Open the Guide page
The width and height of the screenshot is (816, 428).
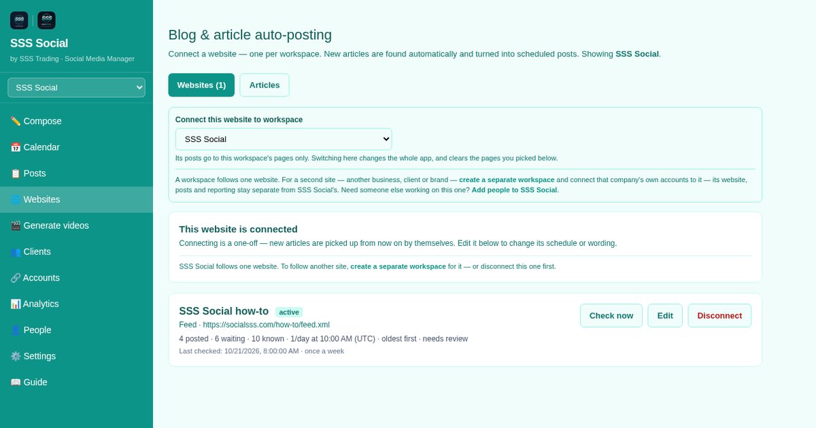click(x=76, y=382)
